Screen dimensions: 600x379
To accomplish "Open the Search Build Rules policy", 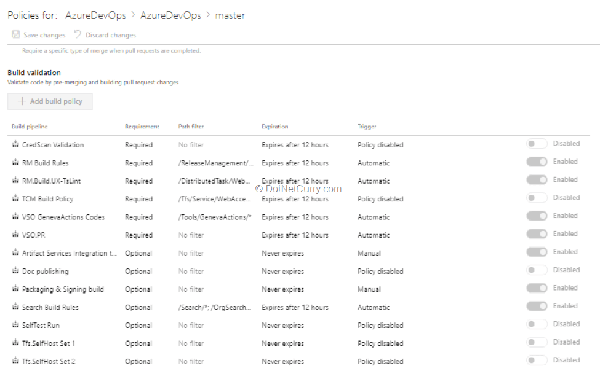I will tap(50, 307).
